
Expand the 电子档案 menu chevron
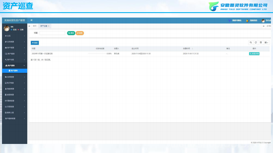24,83
